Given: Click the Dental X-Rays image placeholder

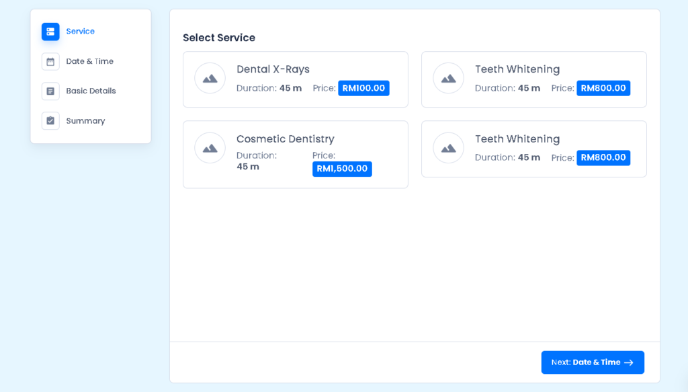Looking at the screenshot, I should tap(210, 79).
